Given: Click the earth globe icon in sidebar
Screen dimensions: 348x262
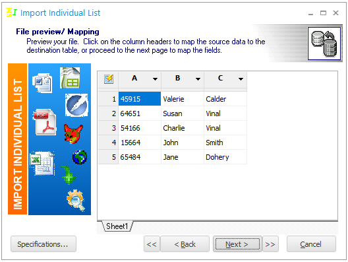Looking at the screenshot, I should (x=80, y=157).
